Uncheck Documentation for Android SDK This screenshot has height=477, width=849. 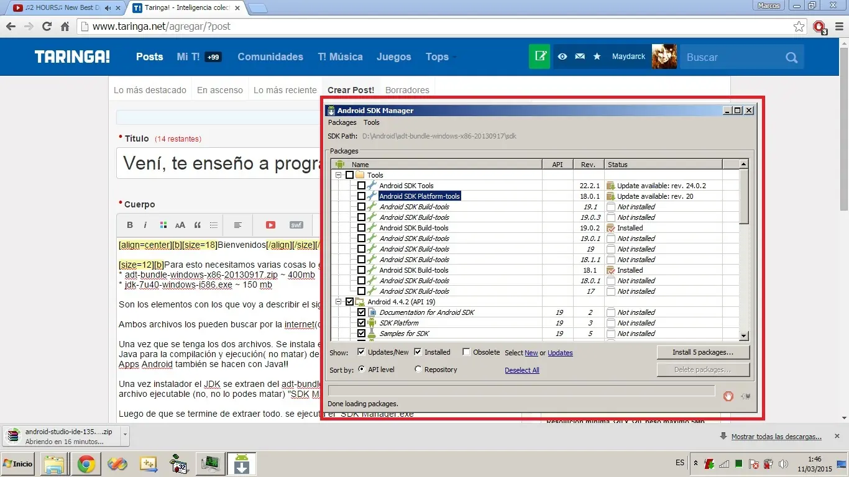point(361,312)
